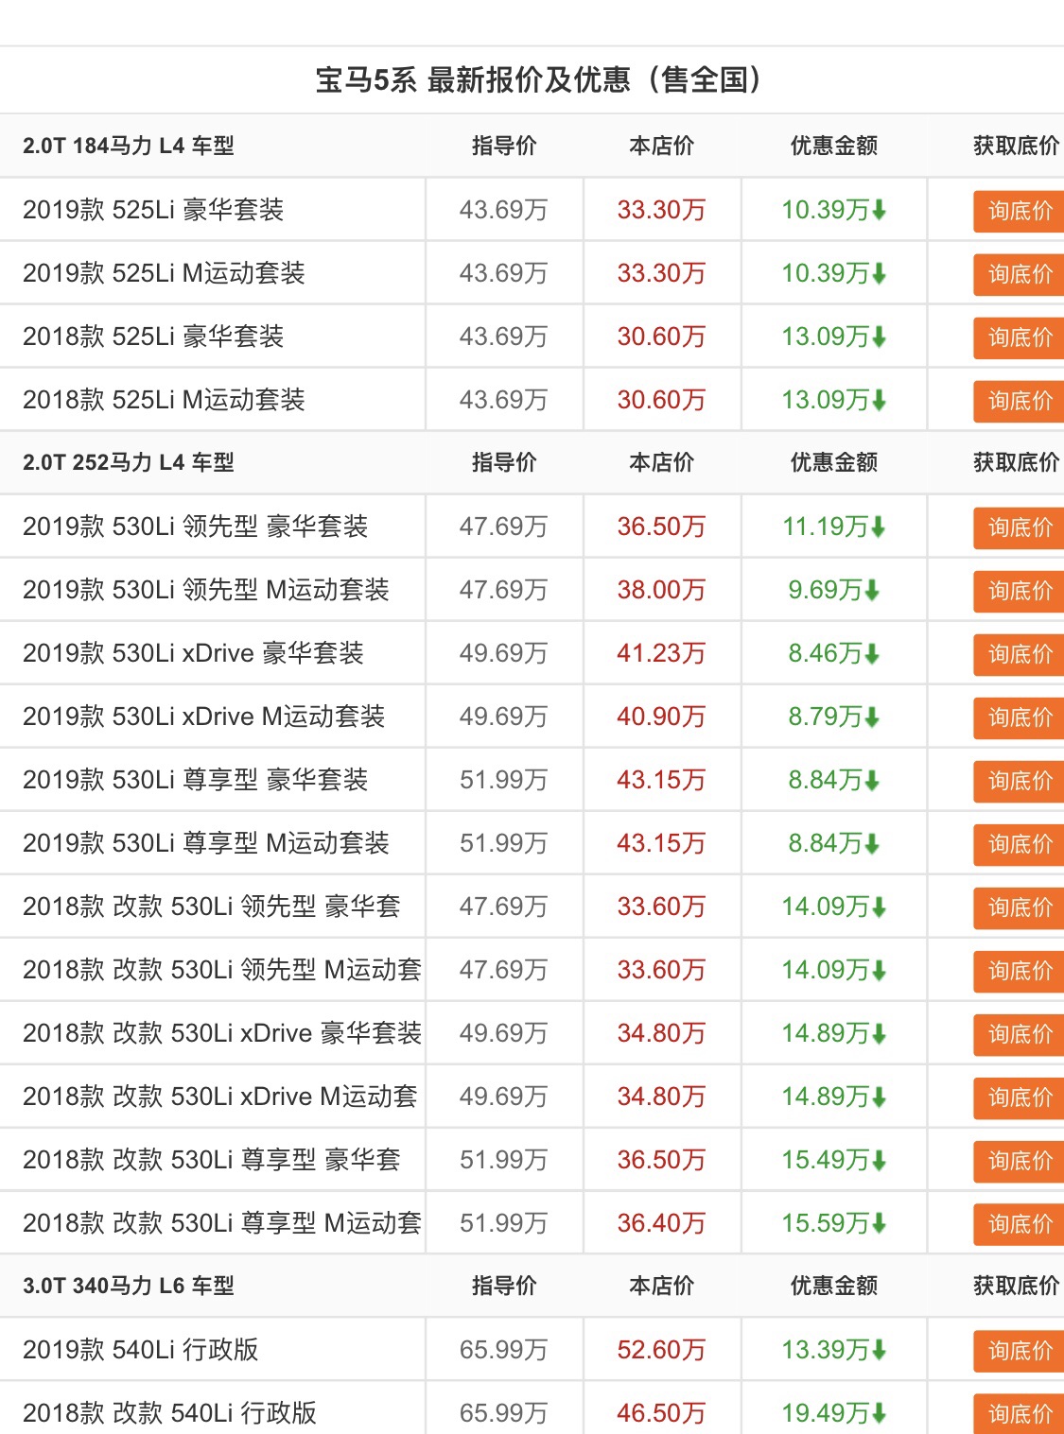The width and height of the screenshot is (1064, 1434).
Task: Open the 2019款 530Li 领先型 豪华套装 model name
Action: pyautogui.click(x=196, y=527)
